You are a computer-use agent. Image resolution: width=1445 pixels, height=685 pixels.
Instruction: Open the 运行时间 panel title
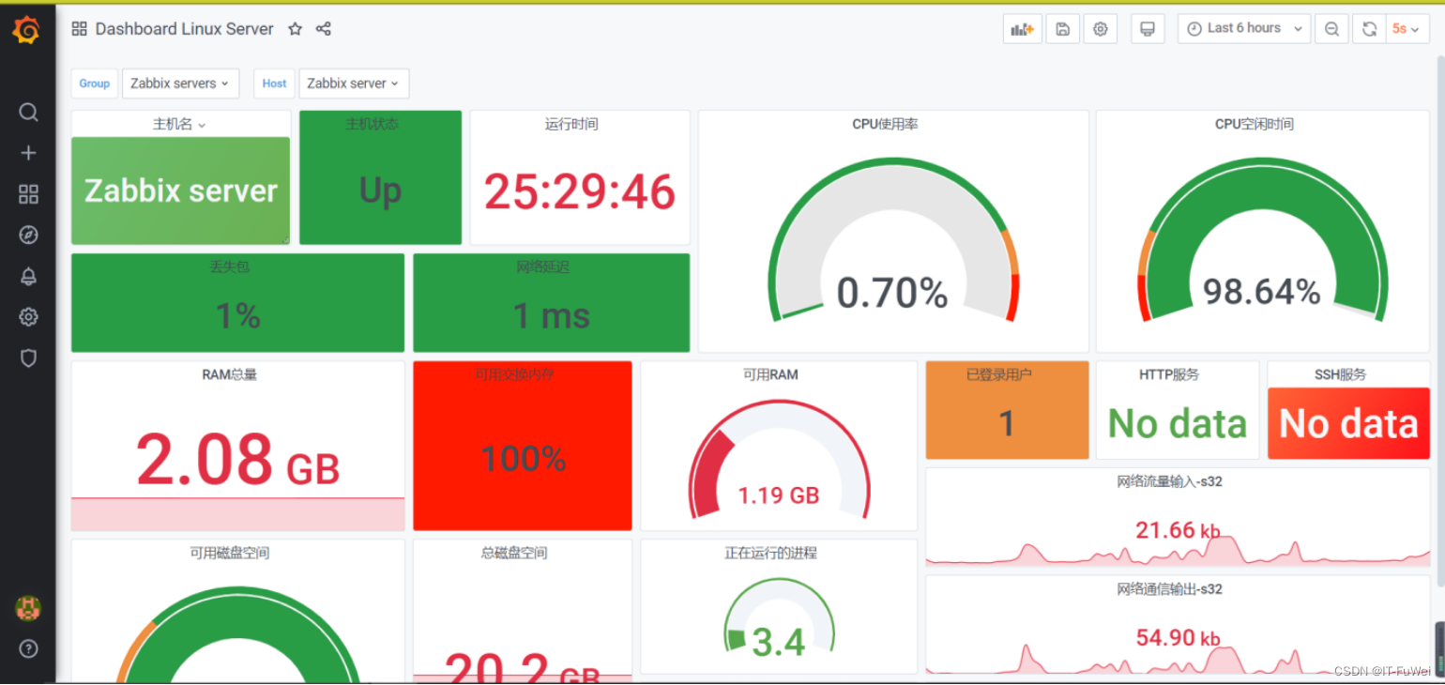point(571,124)
